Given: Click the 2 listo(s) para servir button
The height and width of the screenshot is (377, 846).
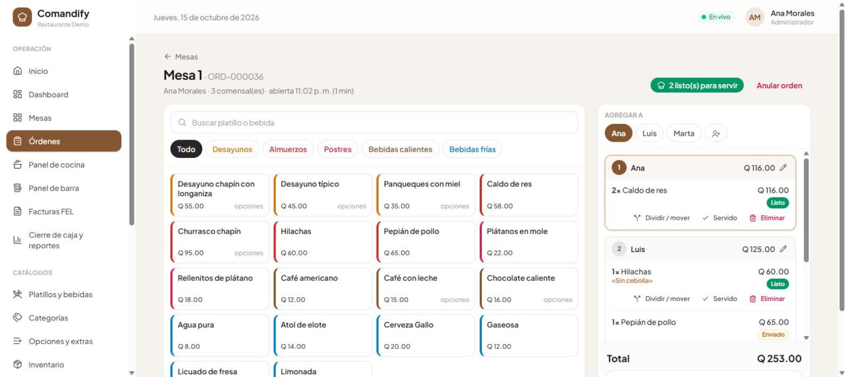Looking at the screenshot, I should pyautogui.click(x=697, y=86).
